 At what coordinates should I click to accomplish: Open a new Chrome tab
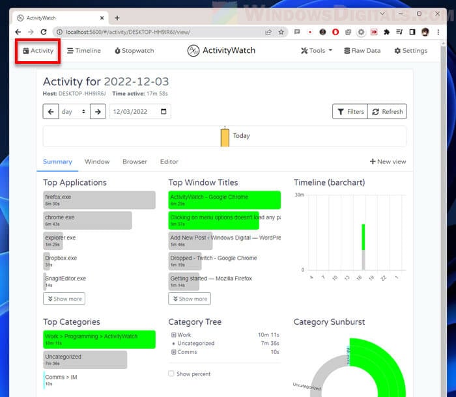(117, 18)
